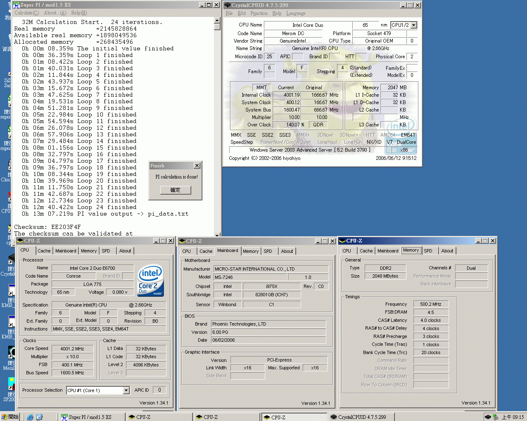
Task: Open the Function menu in CrystalCPUID
Action: (259, 13)
